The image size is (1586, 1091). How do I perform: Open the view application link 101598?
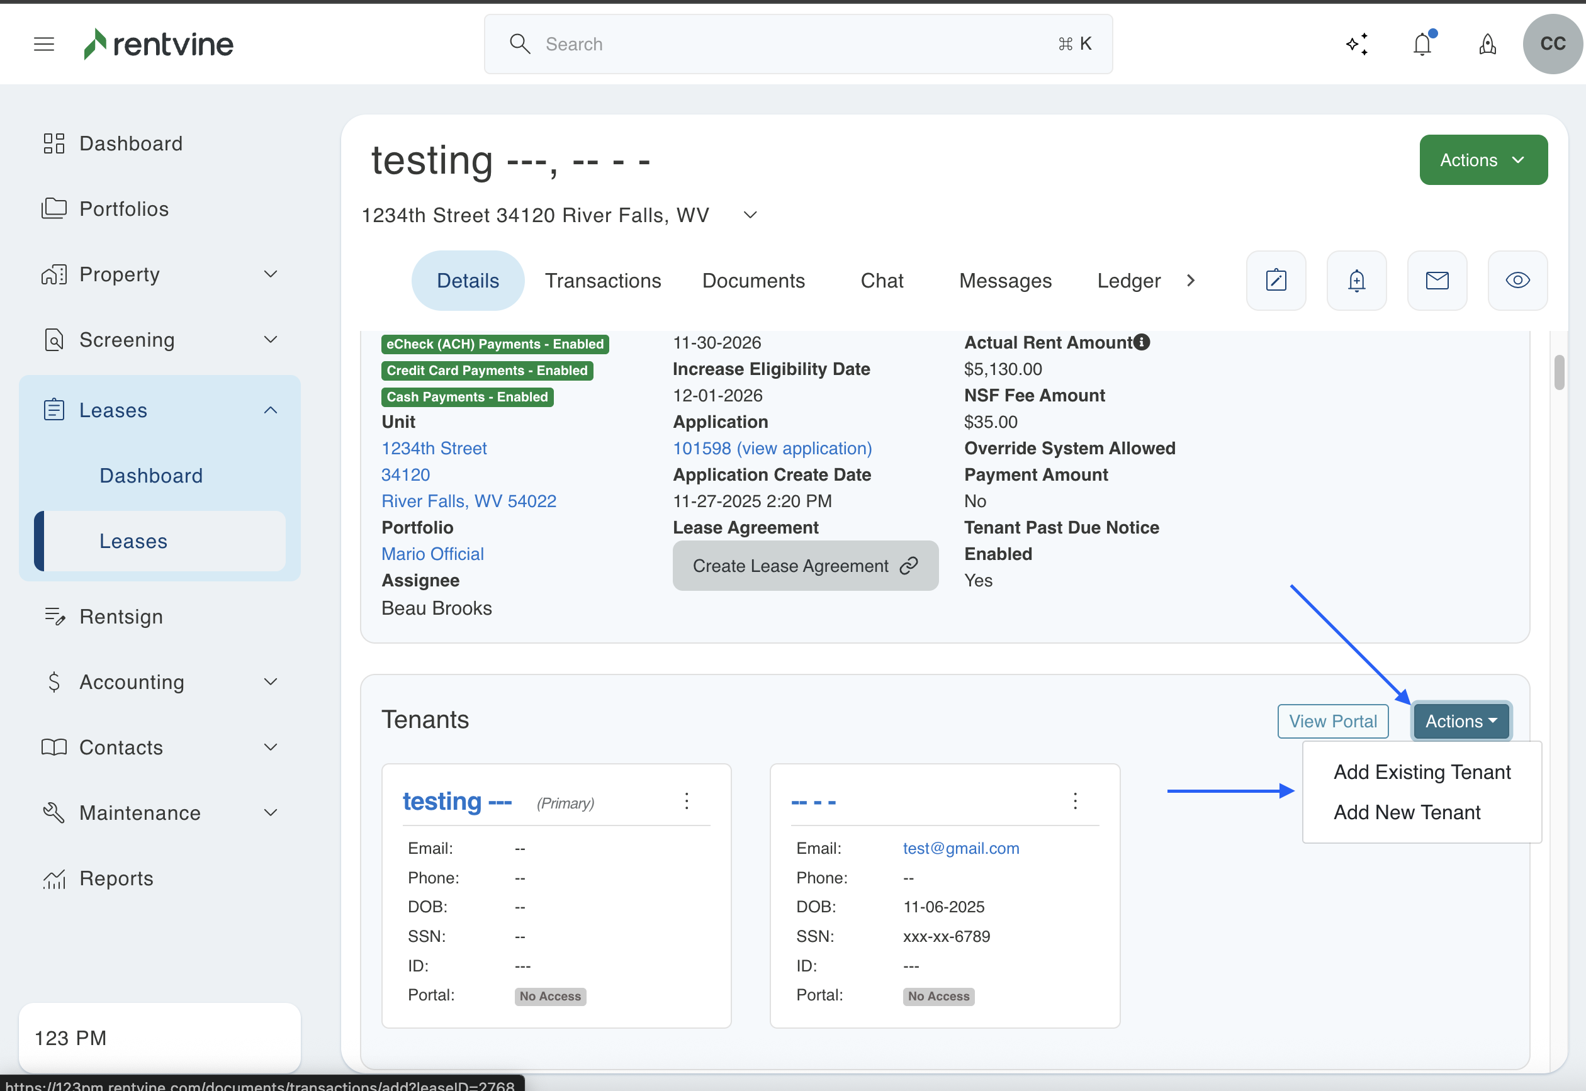pos(772,449)
